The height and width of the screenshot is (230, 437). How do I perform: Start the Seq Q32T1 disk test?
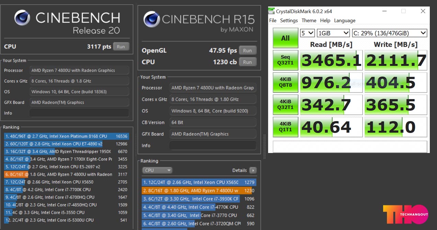(286, 61)
